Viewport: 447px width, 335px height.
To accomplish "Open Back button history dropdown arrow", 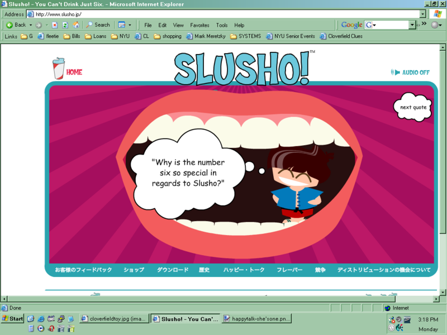I will [31, 25].
